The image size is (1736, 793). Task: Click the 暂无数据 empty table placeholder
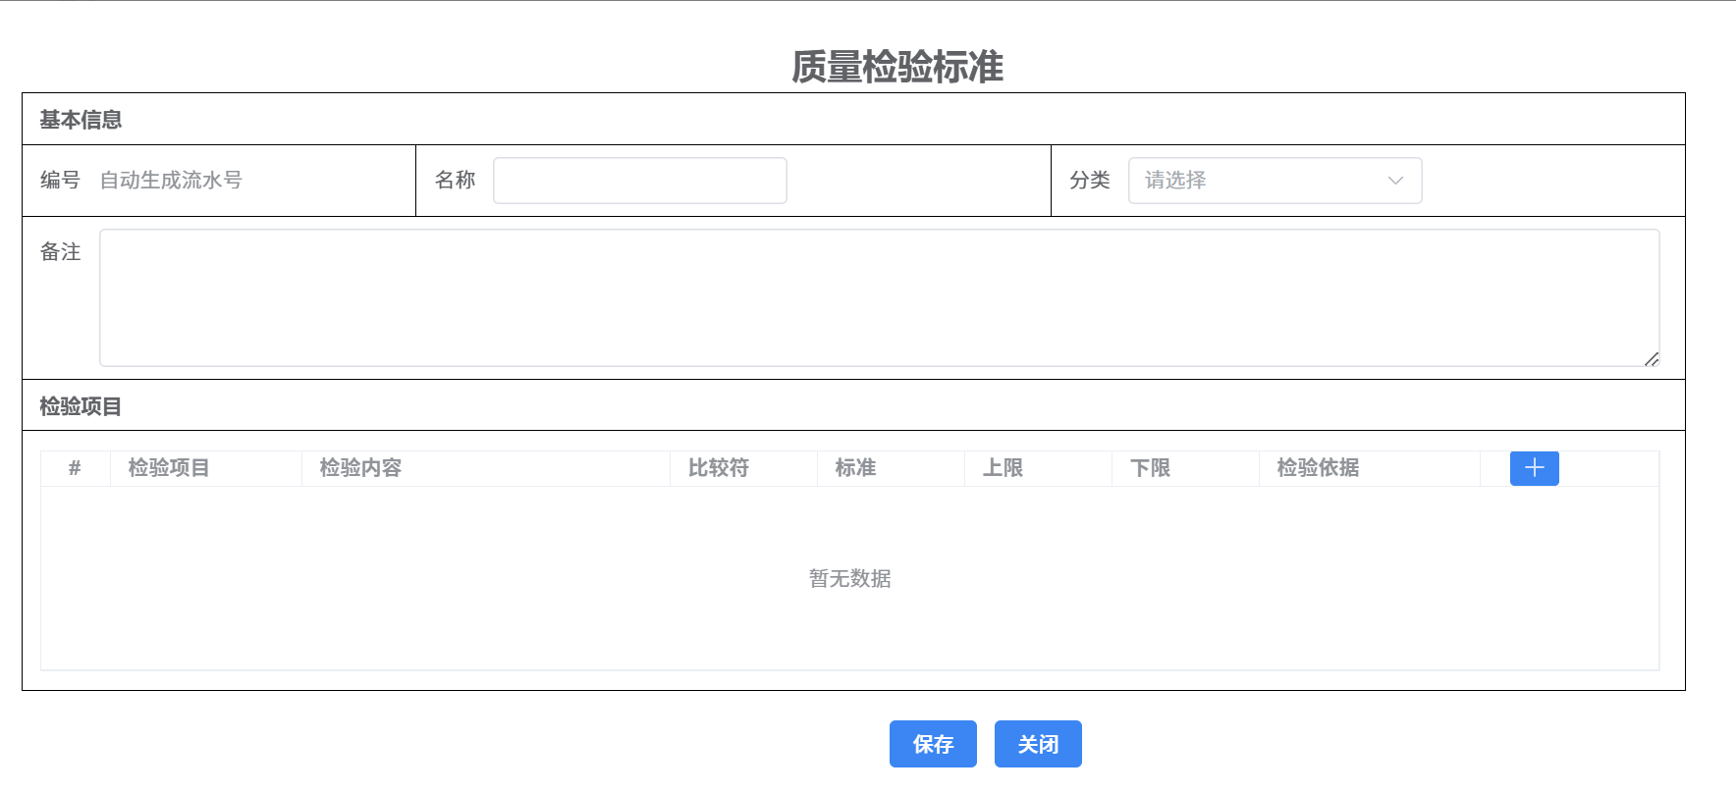click(x=849, y=579)
